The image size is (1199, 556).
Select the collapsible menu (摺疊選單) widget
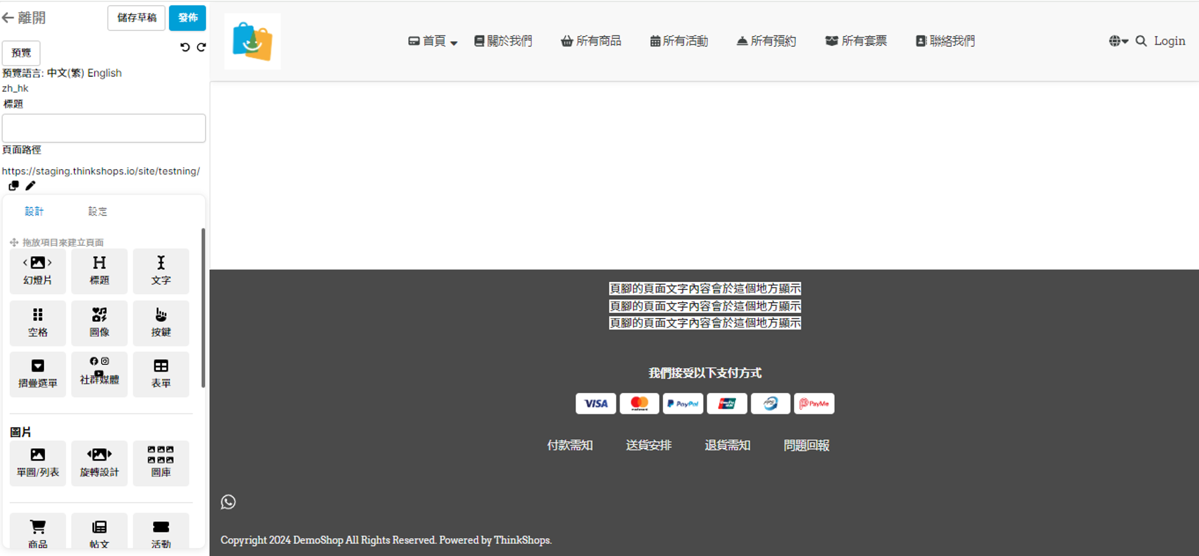pyautogui.click(x=37, y=374)
